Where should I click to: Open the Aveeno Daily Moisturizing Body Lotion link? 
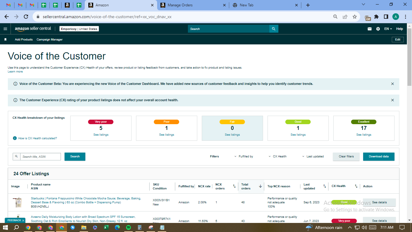(83, 219)
